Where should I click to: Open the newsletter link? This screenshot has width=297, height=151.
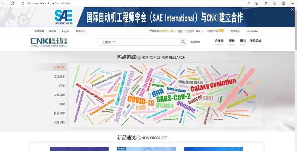(252, 31)
